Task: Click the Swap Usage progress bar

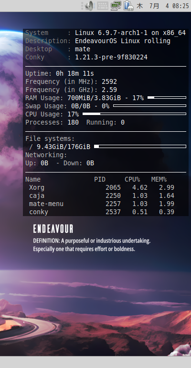Action: pyautogui.click(x=149, y=105)
